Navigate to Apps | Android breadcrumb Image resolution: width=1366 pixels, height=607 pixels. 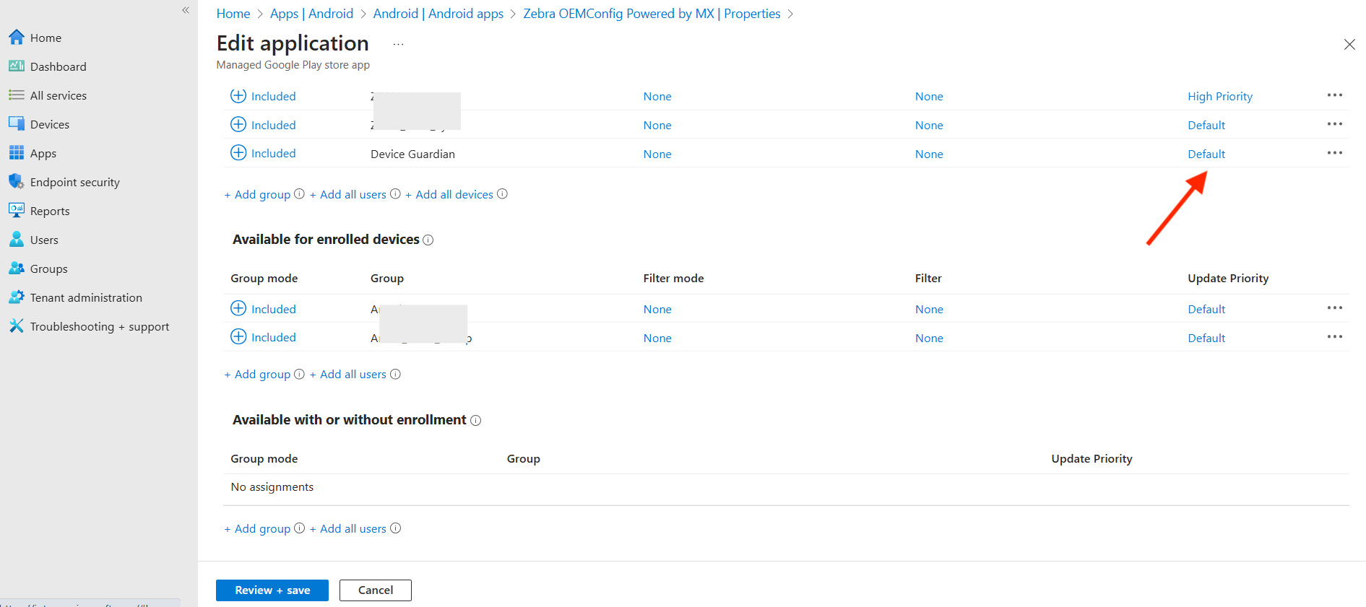(x=311, y=14)
